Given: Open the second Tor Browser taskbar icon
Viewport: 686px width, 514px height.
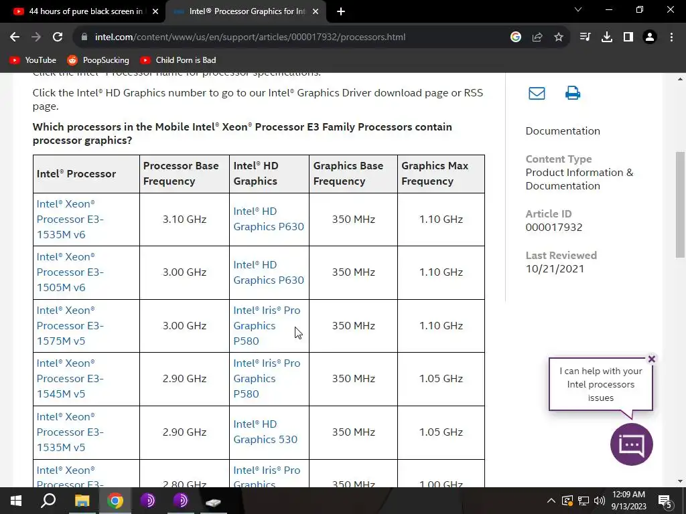Looking at the screenshot, I should pos(181,501).
